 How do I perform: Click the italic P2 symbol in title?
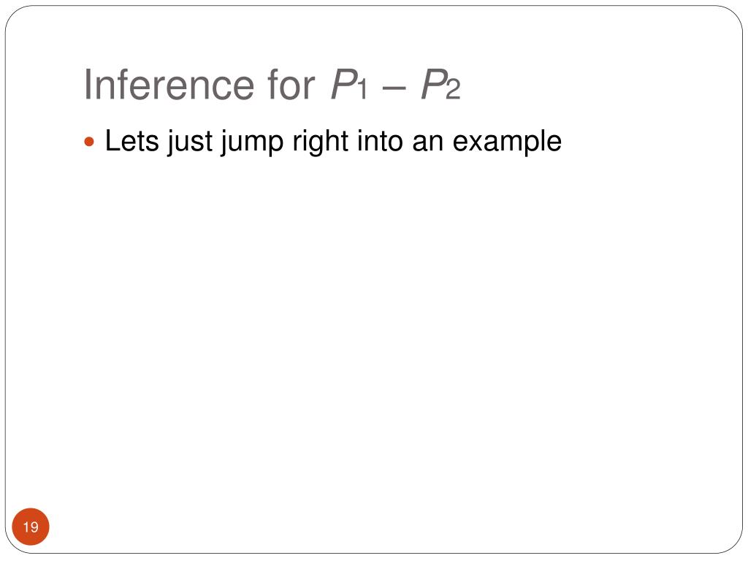click(x=440, y=85)
